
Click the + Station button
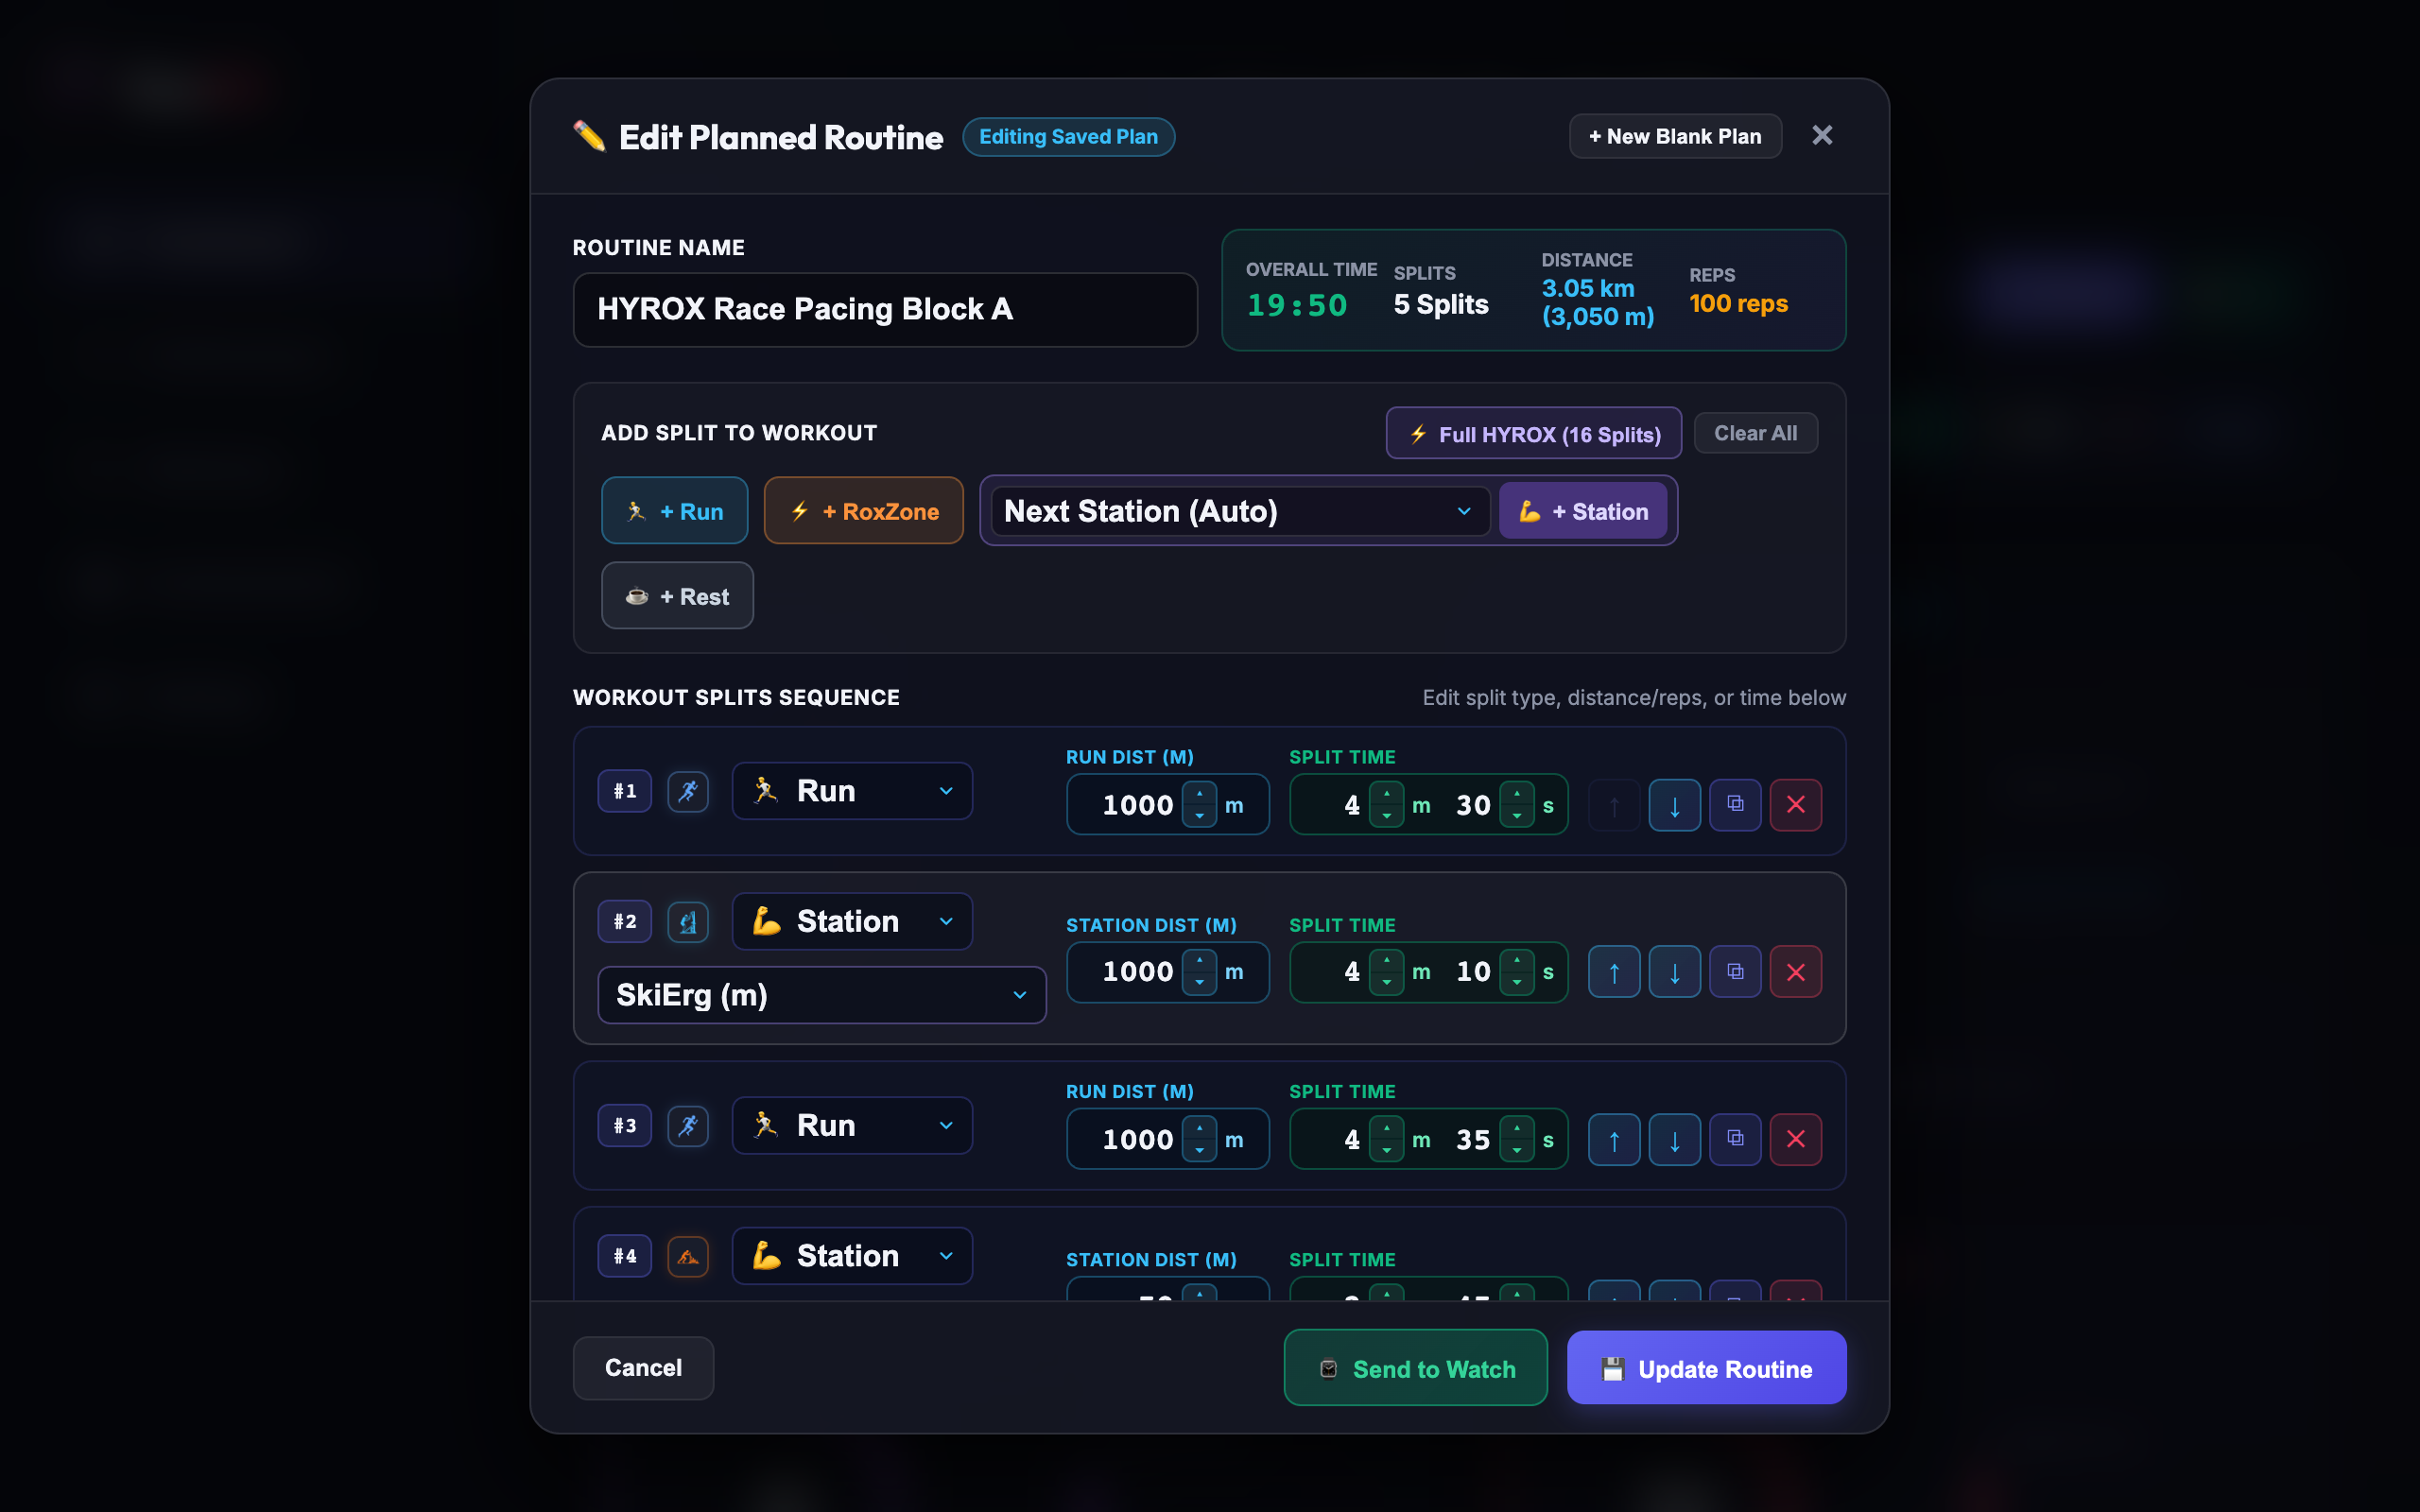pyautogui.click(x=1583, y=511)
